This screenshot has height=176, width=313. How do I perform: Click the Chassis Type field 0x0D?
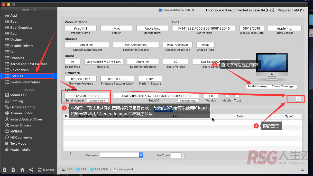206,45
